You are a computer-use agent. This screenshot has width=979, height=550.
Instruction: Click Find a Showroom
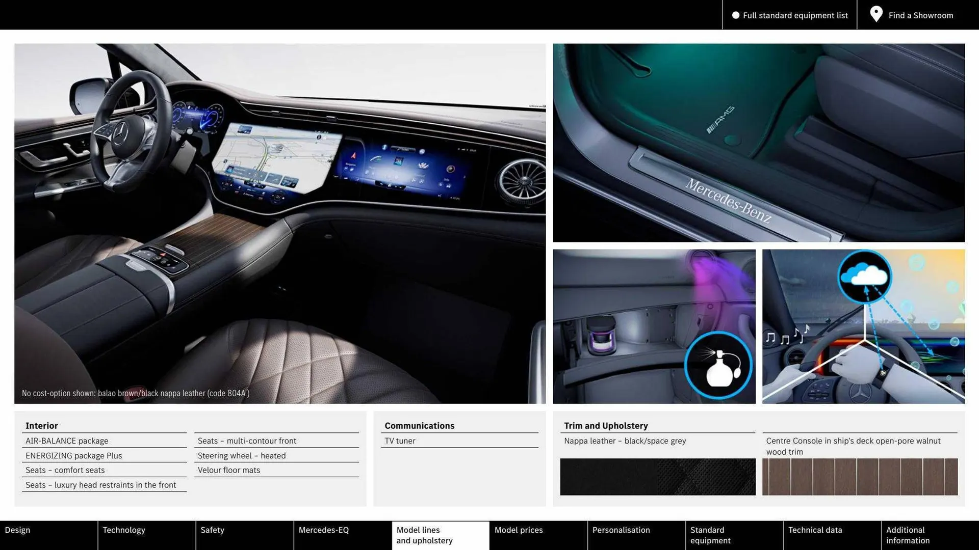[920, 15]
